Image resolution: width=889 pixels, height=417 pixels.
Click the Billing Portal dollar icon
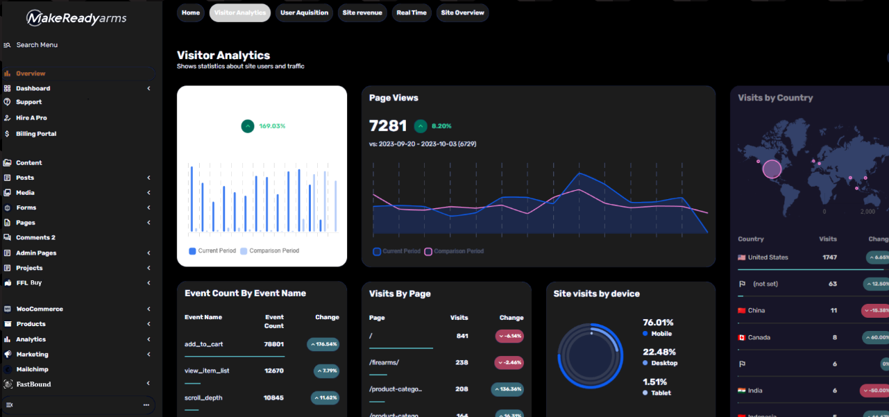coord(7,134)
